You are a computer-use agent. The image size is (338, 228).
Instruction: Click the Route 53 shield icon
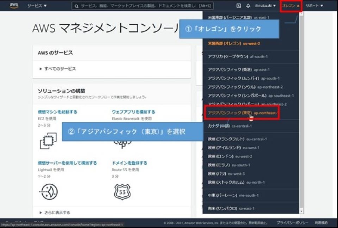coord(122,191)
